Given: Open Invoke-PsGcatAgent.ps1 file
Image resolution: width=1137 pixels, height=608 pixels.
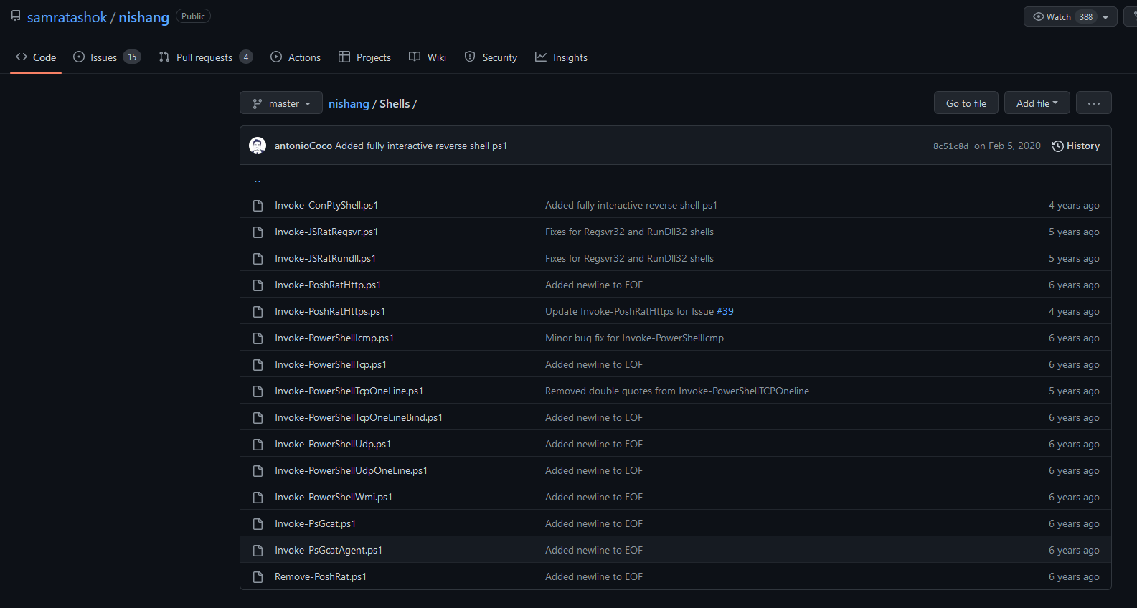Looking at the screenshot, I should pos(329,550).
